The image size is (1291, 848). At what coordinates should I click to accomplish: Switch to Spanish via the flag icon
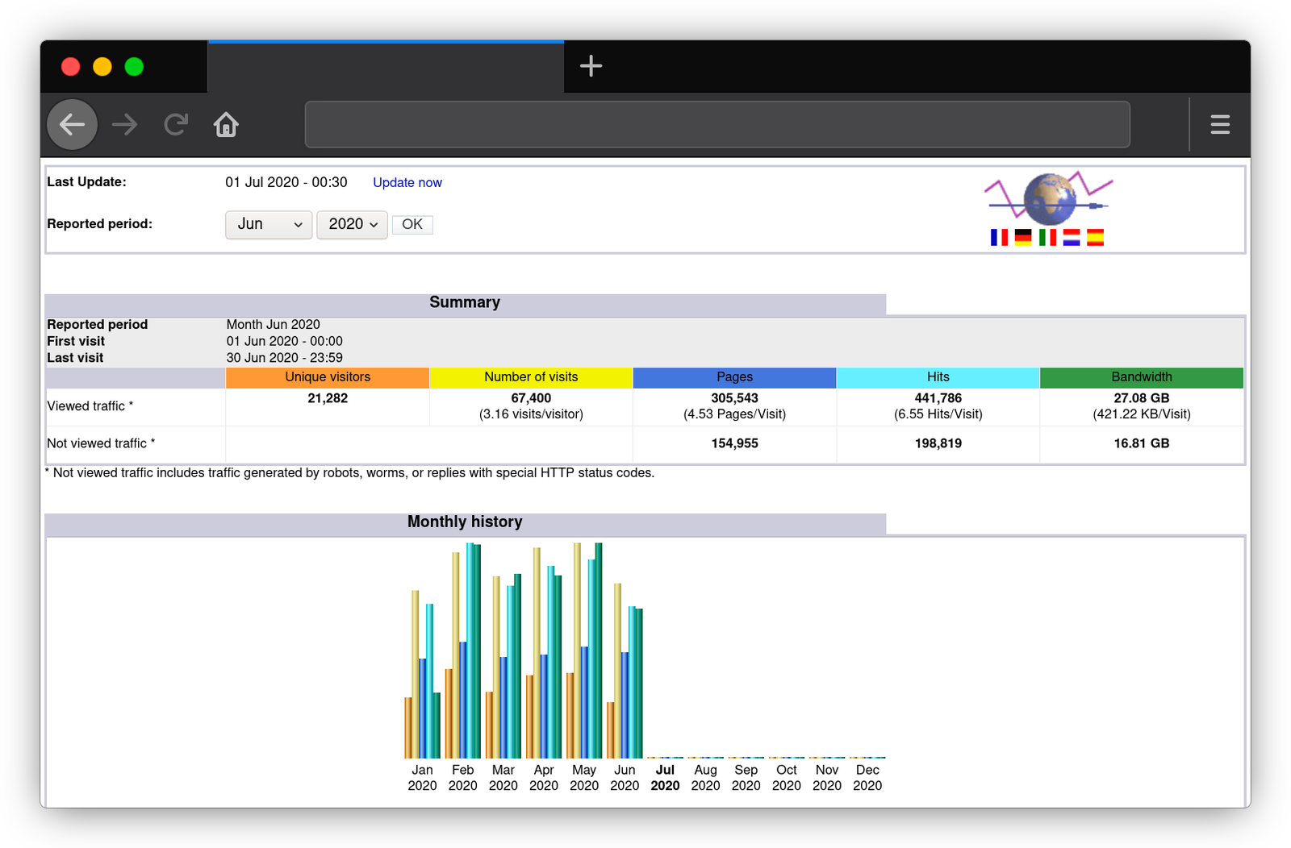pos(1095,237)
